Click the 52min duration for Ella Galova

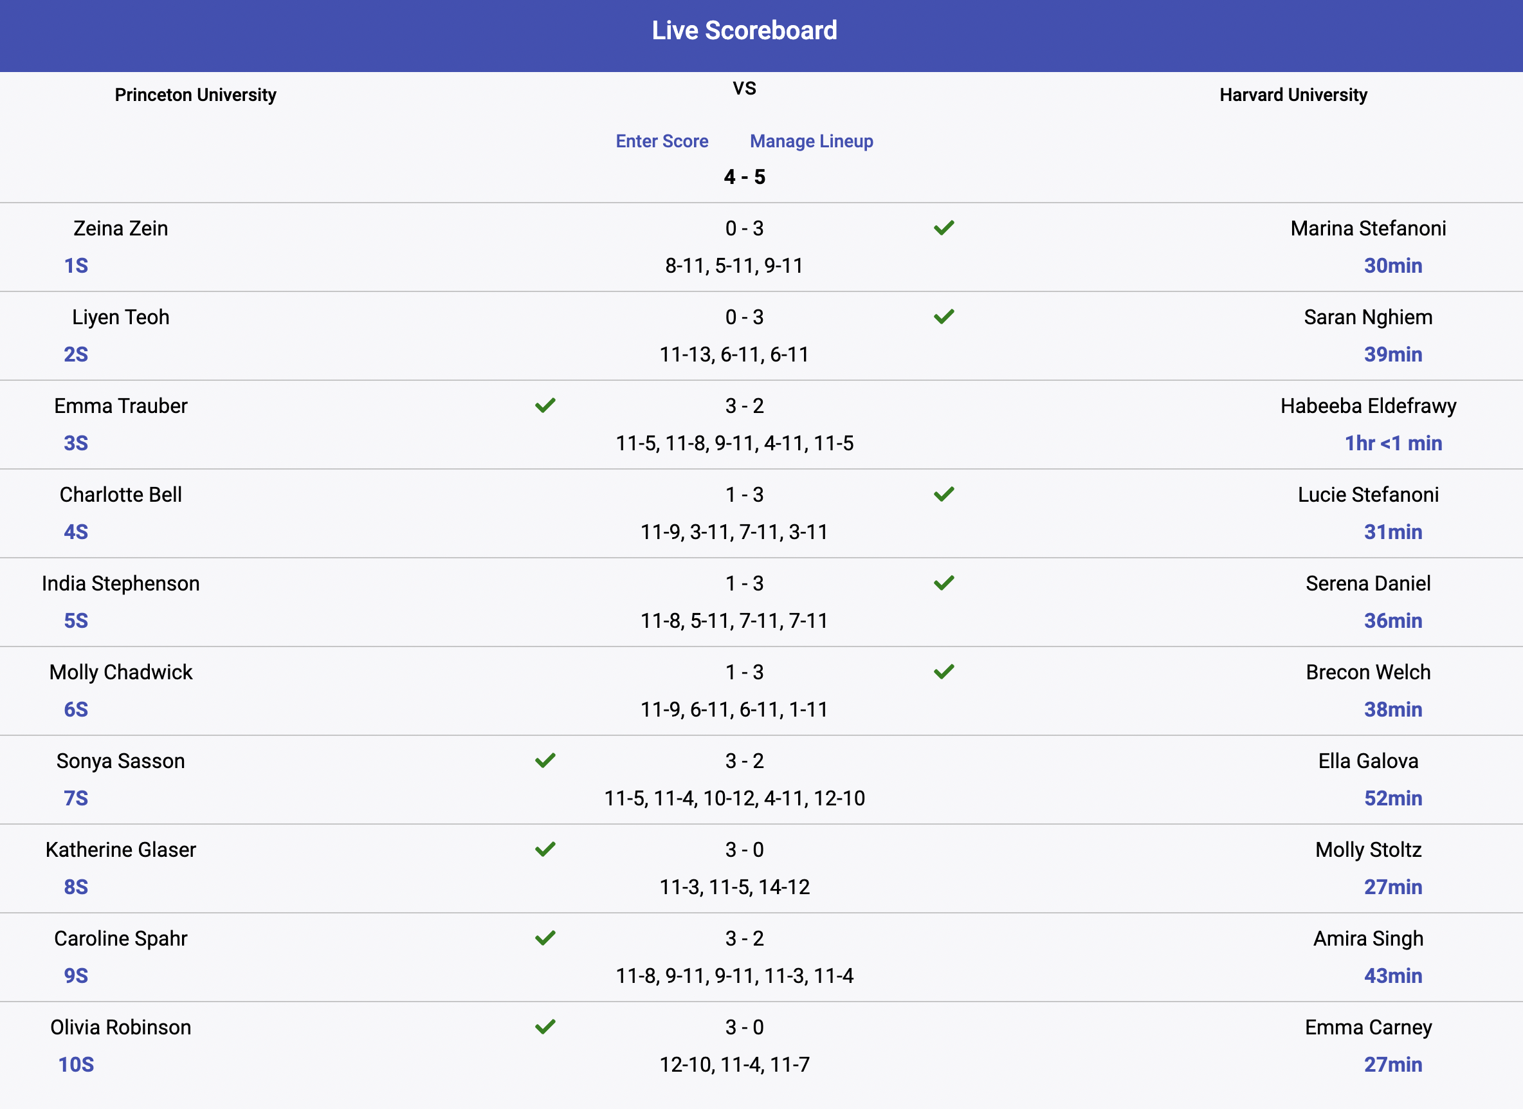[1393, 798]
